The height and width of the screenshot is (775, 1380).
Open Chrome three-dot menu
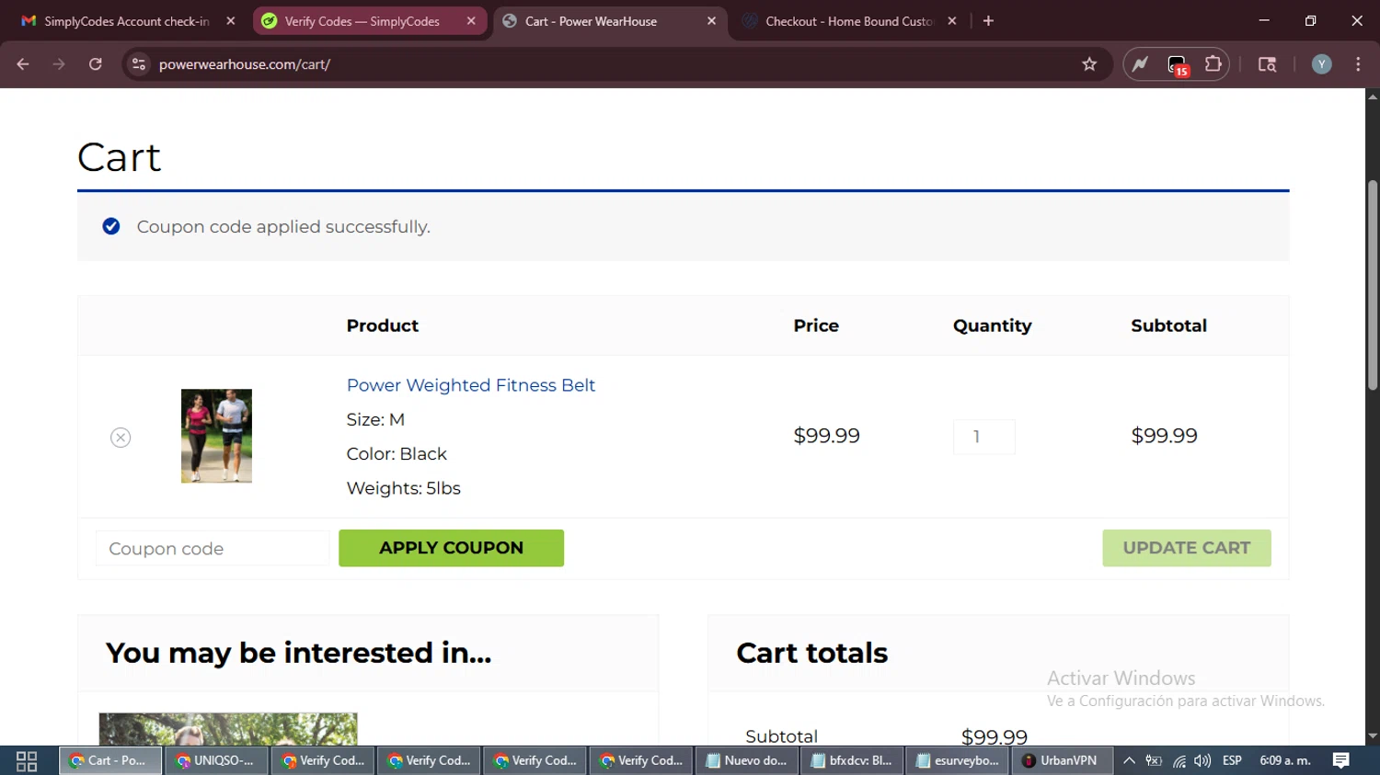coord(1358,64)
